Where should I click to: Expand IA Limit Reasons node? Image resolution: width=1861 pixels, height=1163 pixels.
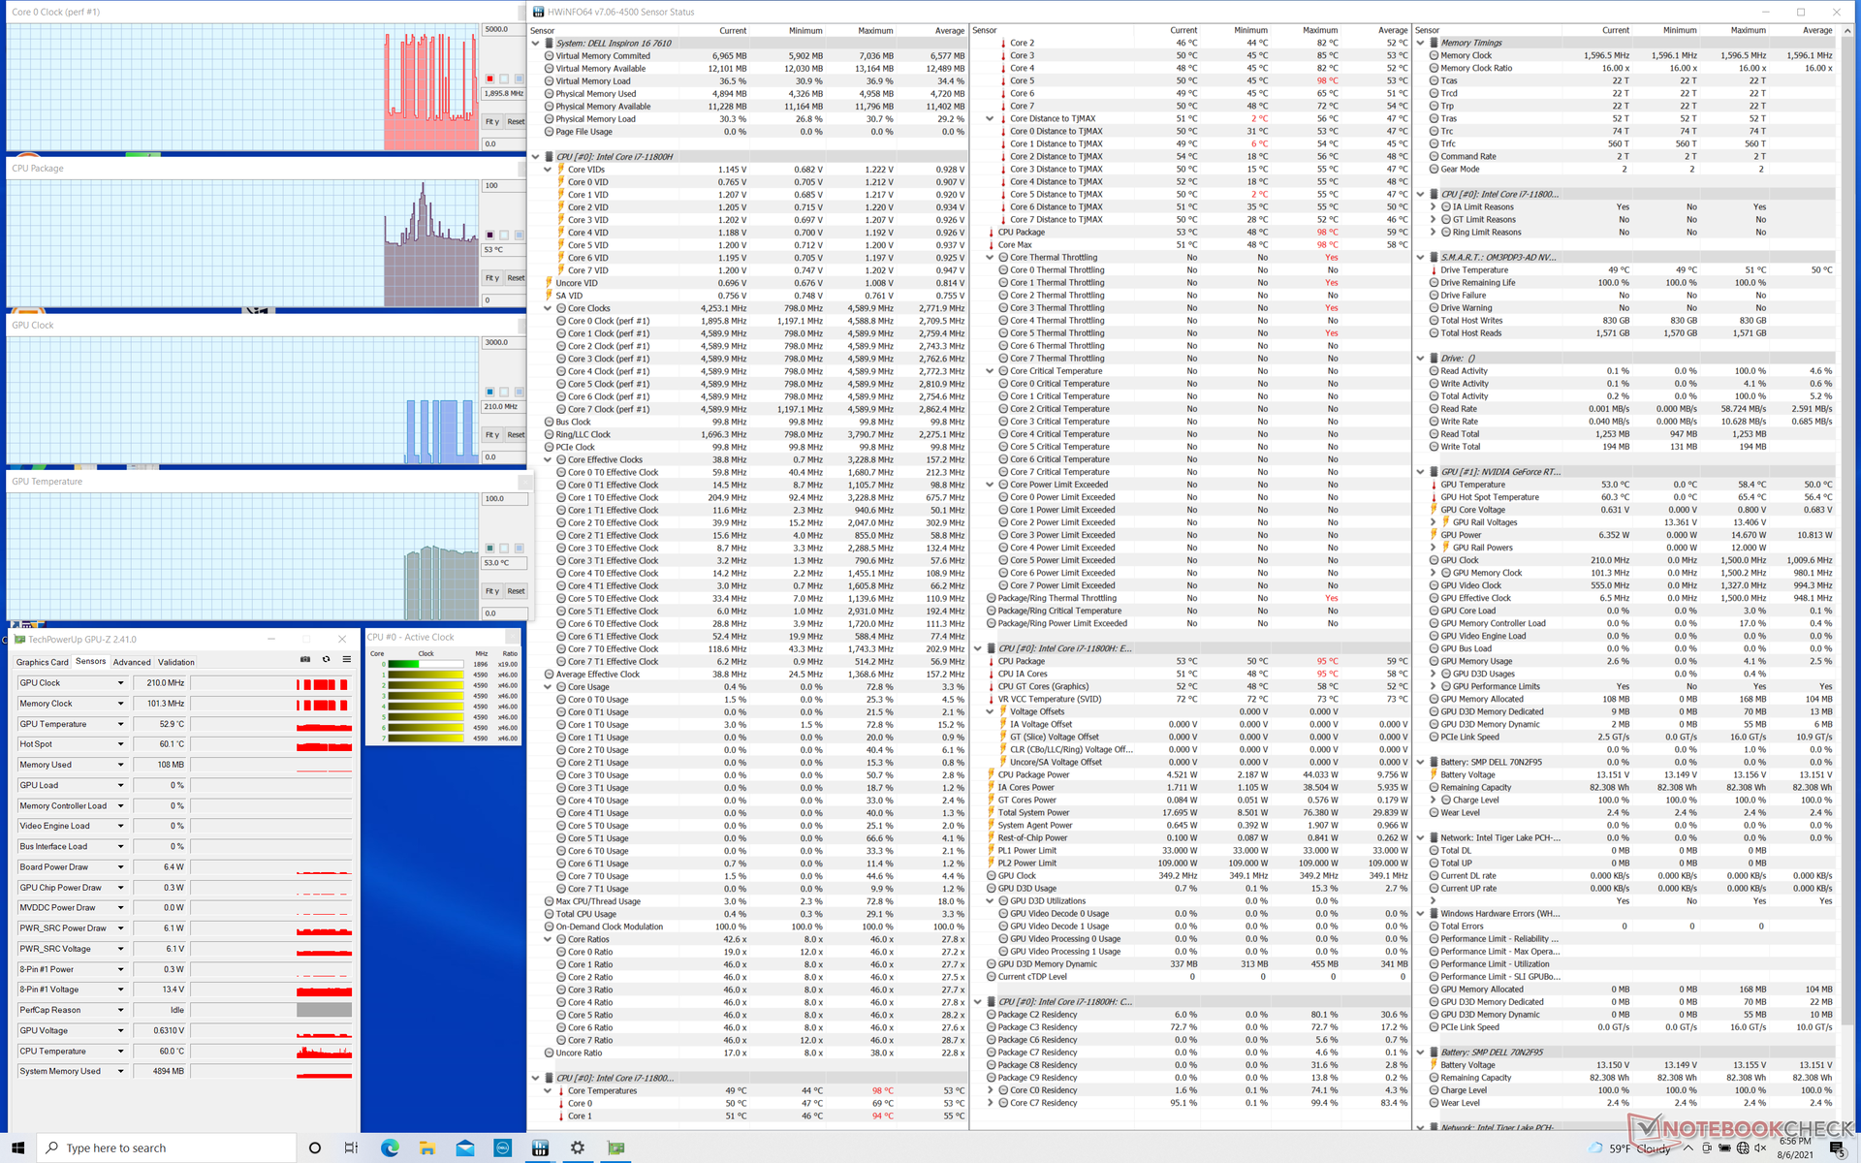click(x=1433, y=207)
